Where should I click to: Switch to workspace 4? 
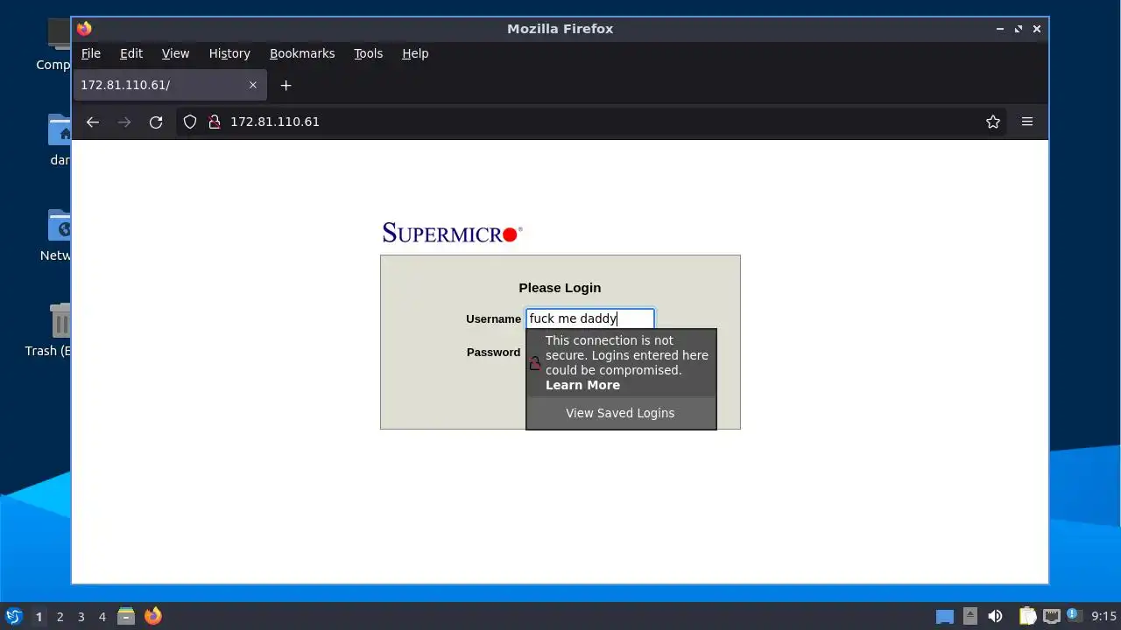[102, 617]
